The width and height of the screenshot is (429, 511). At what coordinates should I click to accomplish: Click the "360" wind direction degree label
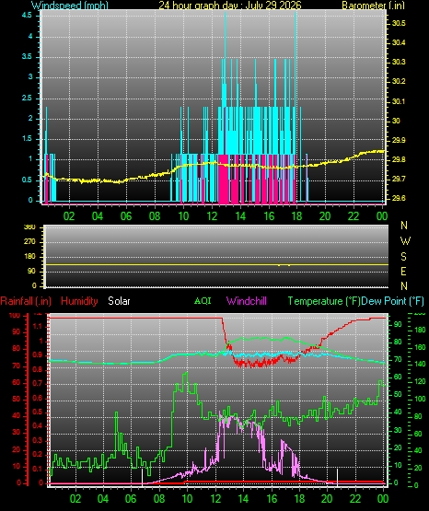(29, 227)
